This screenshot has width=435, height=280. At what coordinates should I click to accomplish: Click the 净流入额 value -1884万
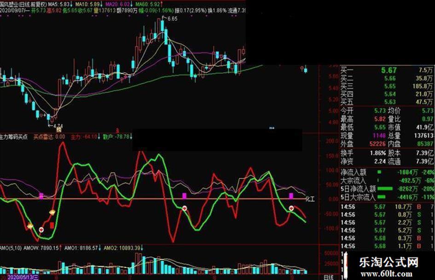[x=408, y=172]
